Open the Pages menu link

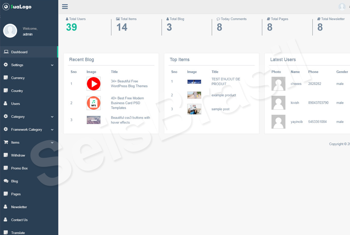pyautogui.click(x=16, y=194)
